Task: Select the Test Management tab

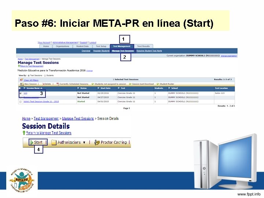Action: (x=122, y=46)
